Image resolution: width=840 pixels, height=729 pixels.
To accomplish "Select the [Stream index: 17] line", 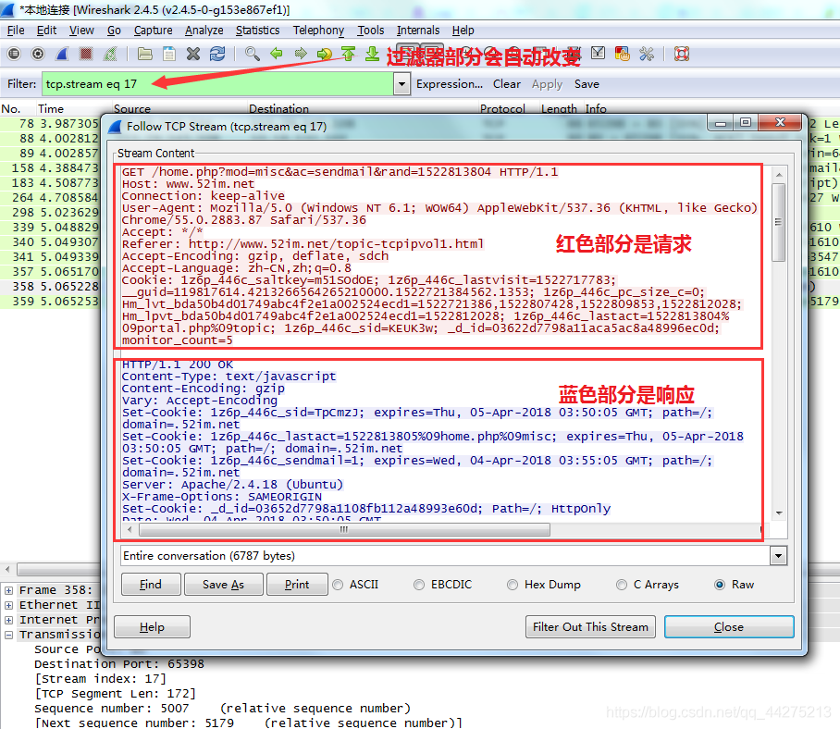I will click(x=100, y=679).
